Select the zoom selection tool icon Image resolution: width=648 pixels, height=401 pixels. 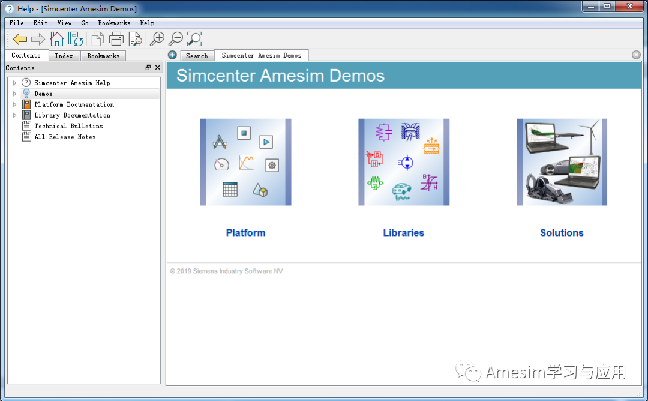click(194, 38)
